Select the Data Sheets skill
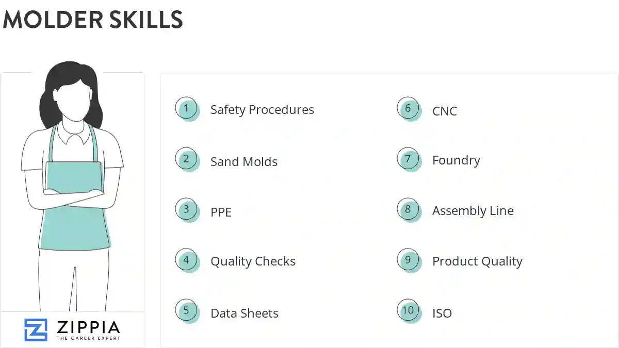619x348 pixels. click(x=245, y=313)
